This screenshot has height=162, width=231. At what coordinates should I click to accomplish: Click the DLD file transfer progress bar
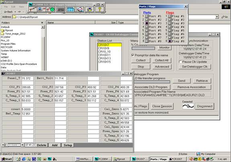(x=152, y=81)
